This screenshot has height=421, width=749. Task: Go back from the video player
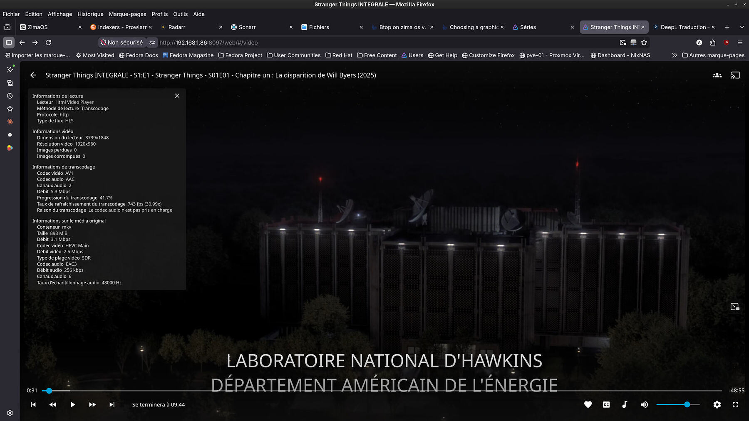[33, 75]
